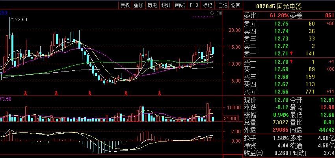Click the middle S marker of five

90,93
